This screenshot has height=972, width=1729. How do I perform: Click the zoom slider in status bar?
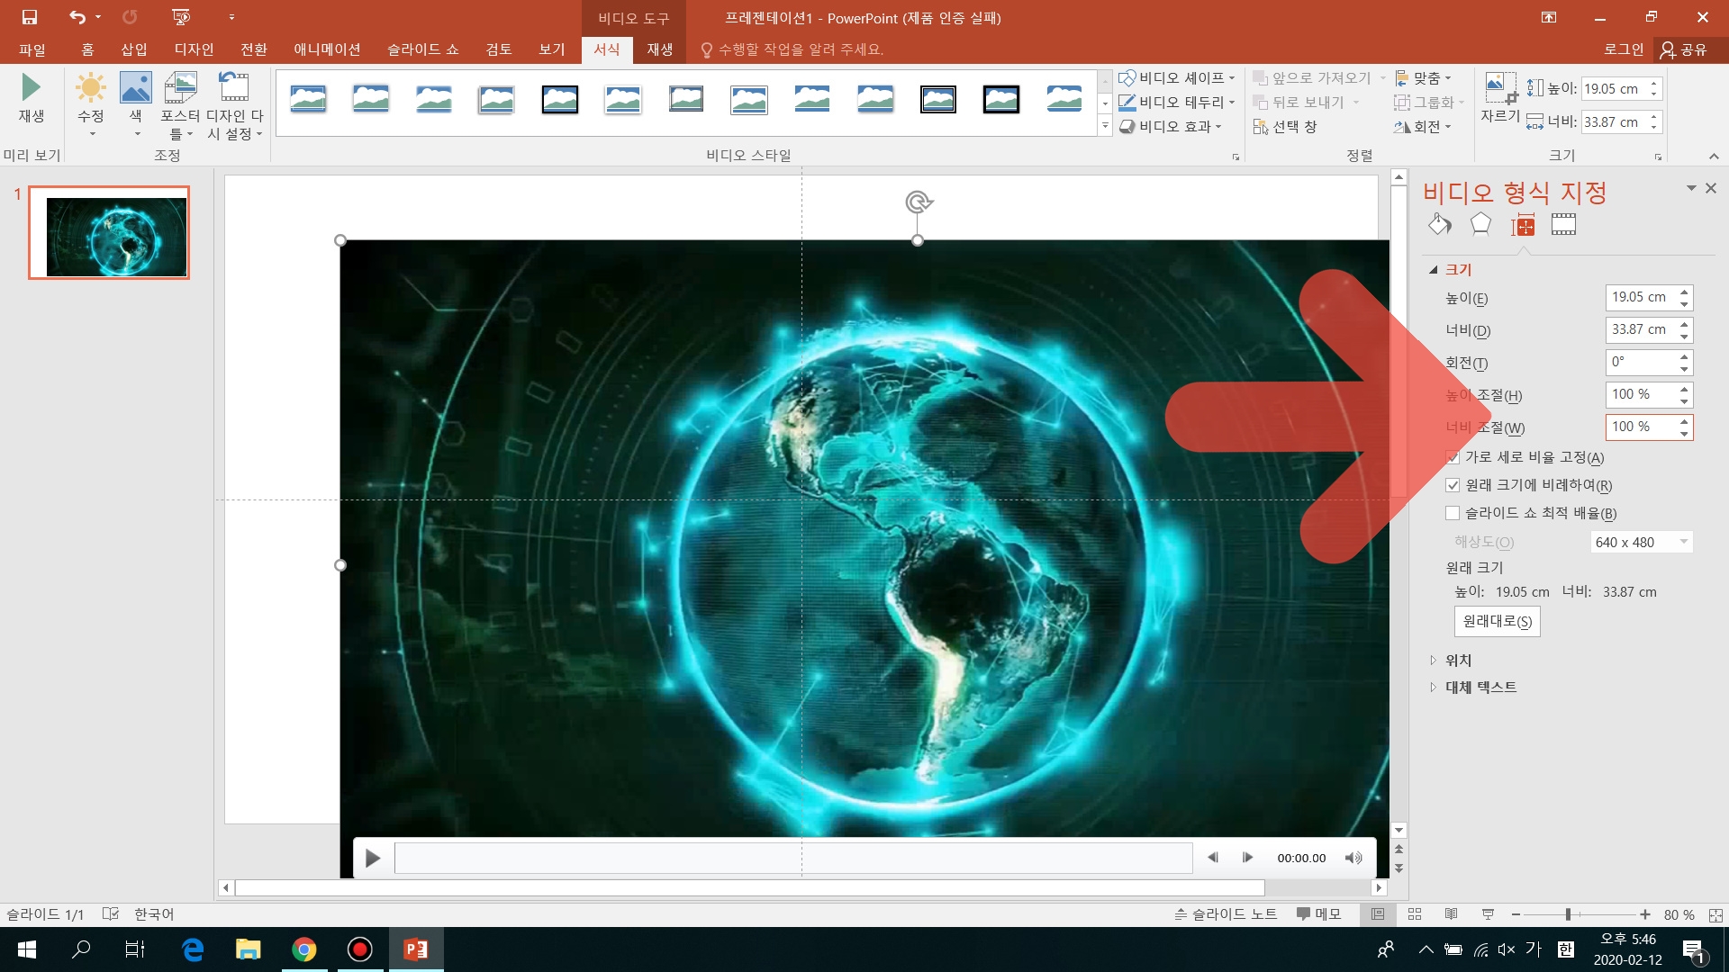coord(1568,914)
